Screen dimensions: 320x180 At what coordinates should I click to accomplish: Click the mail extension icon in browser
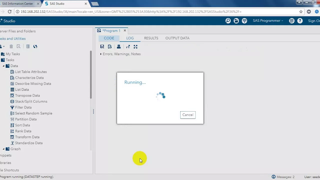[x=309, y=12]
